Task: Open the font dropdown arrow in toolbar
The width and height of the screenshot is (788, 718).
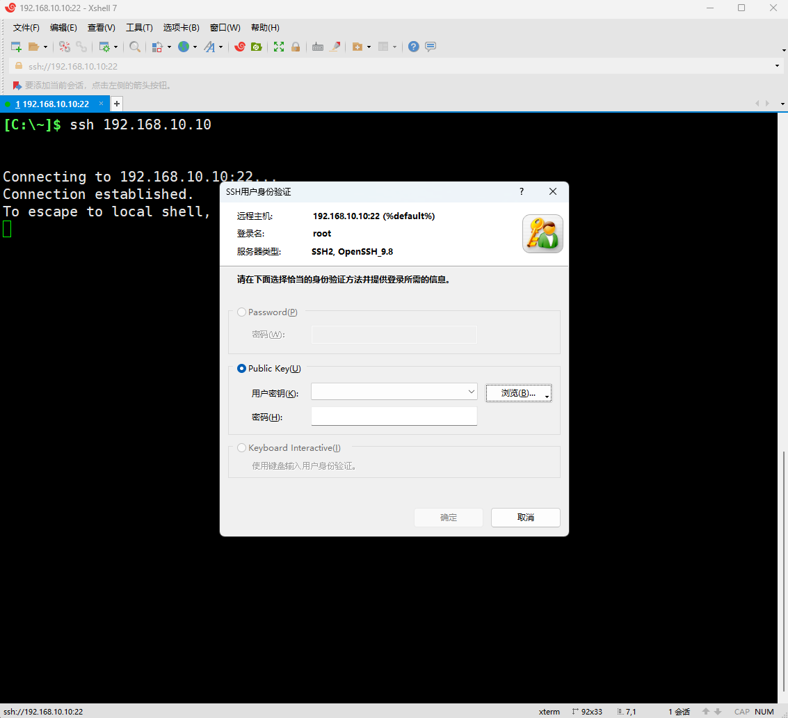Action: (x=221, y=47)
